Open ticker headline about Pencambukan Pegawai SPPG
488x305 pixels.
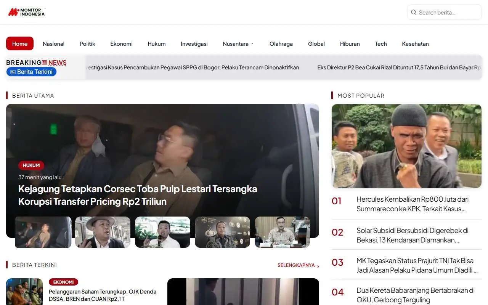192,67
